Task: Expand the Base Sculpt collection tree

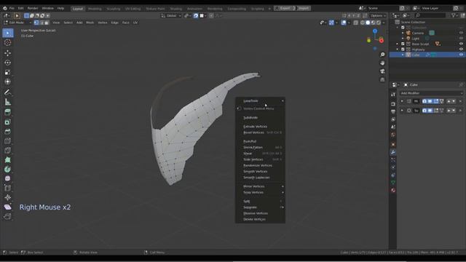Action: [398, 44]
